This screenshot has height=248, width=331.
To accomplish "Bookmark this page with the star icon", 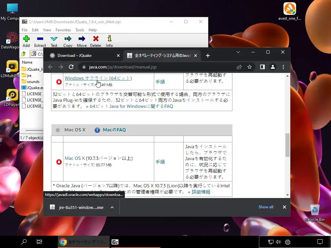I will coord(250,67).
